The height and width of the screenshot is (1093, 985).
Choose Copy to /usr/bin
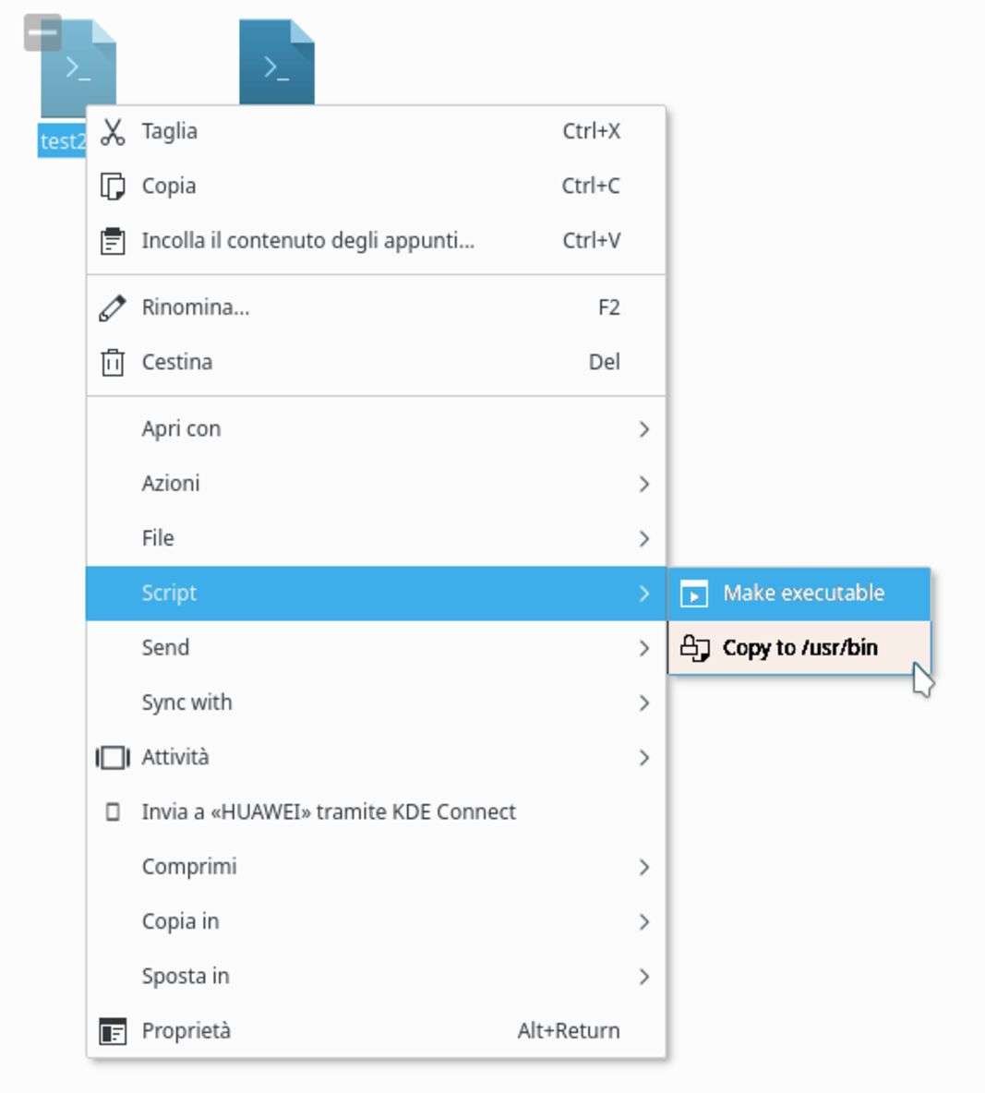(799, 648)
